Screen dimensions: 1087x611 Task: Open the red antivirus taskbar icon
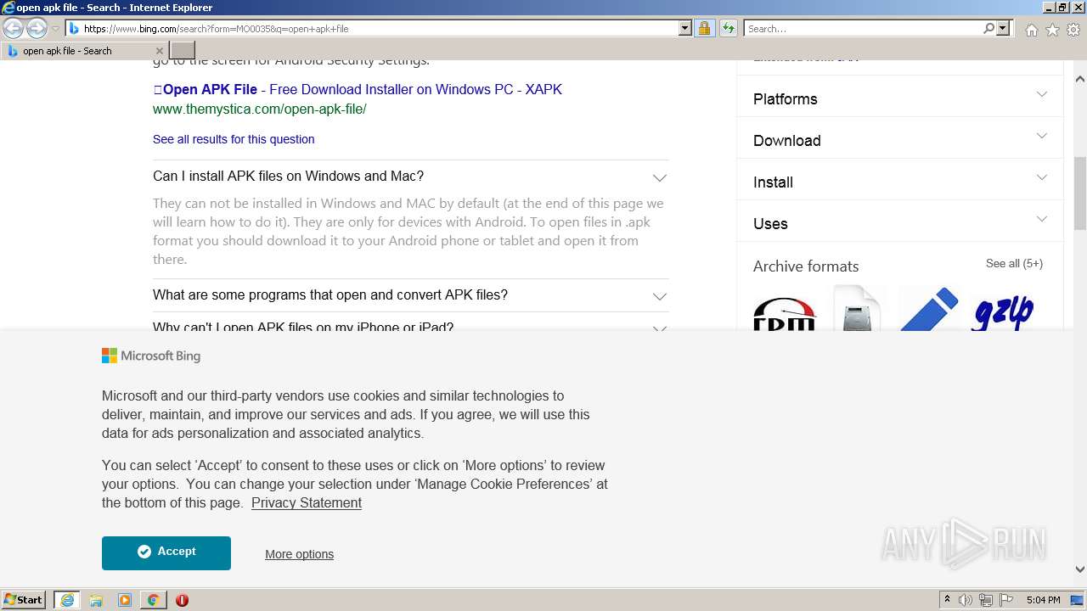182,600
